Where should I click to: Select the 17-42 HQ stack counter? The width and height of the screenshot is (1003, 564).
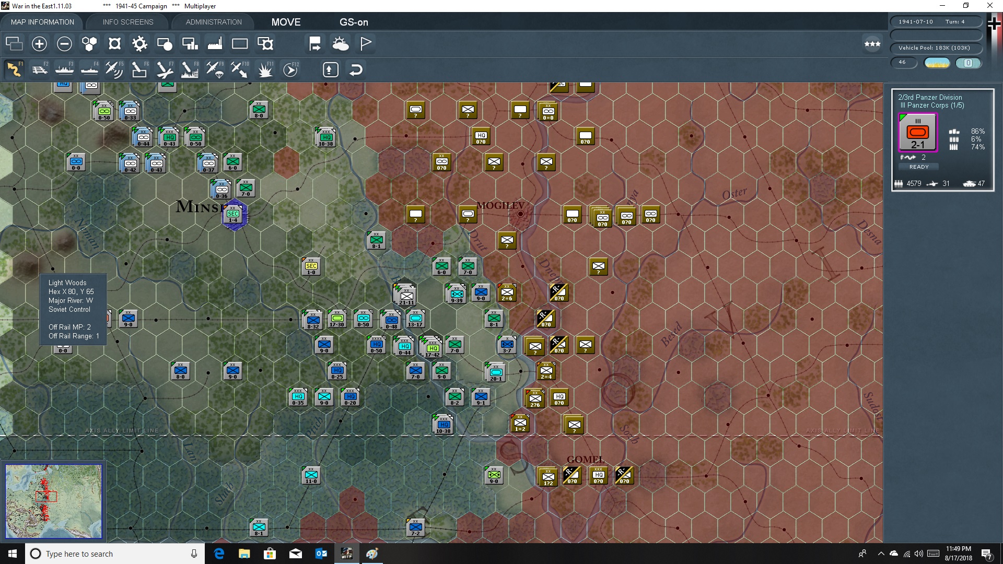(431, 347)
